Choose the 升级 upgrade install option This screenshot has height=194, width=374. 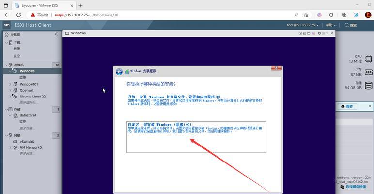tap(195, 100)
